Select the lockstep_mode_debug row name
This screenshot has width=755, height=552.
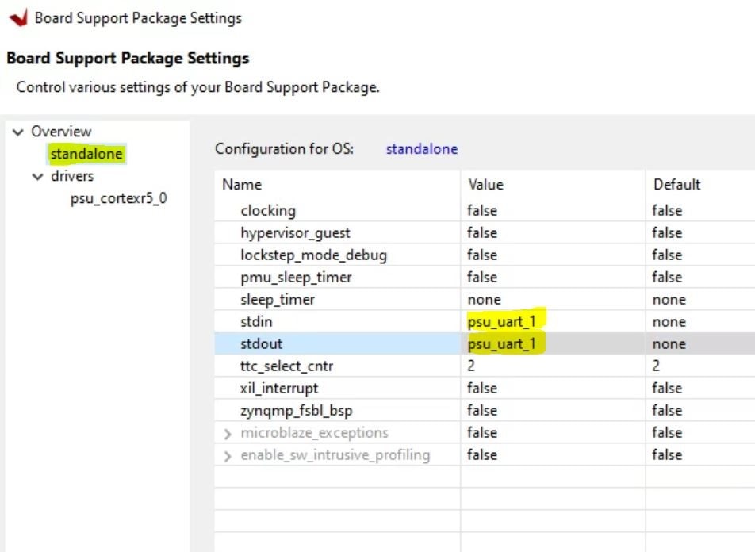(313, 255)
